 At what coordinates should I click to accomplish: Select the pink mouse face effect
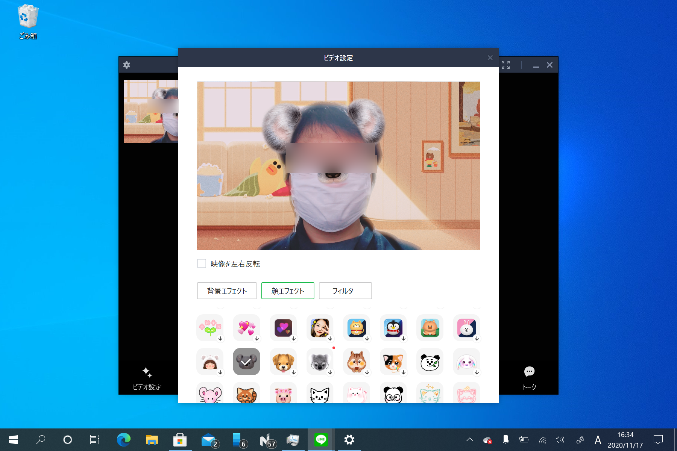(x=210, y=393)
